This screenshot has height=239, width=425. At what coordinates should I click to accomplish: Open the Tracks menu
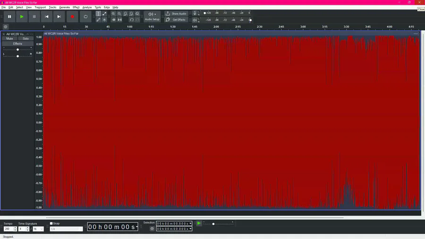pyautogui.click(x=52, y=7)
